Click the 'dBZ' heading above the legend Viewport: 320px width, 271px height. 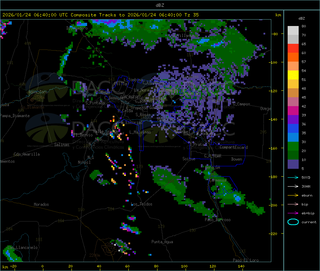tap(302, 19)
